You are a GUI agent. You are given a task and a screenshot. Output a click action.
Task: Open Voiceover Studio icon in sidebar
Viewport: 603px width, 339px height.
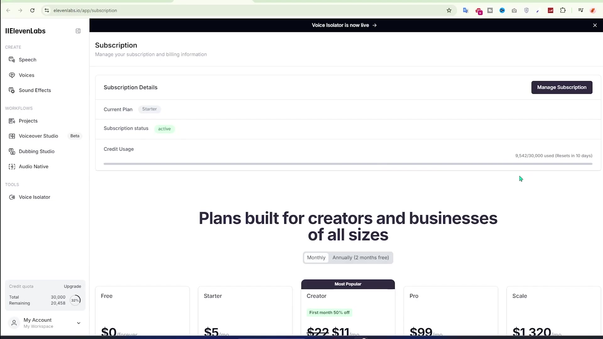pyautogui.click(x=12, y=136)
